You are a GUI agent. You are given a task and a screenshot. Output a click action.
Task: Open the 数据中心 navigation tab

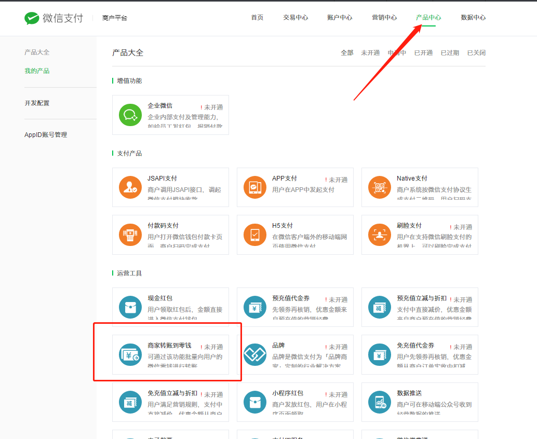coord(473,18)
